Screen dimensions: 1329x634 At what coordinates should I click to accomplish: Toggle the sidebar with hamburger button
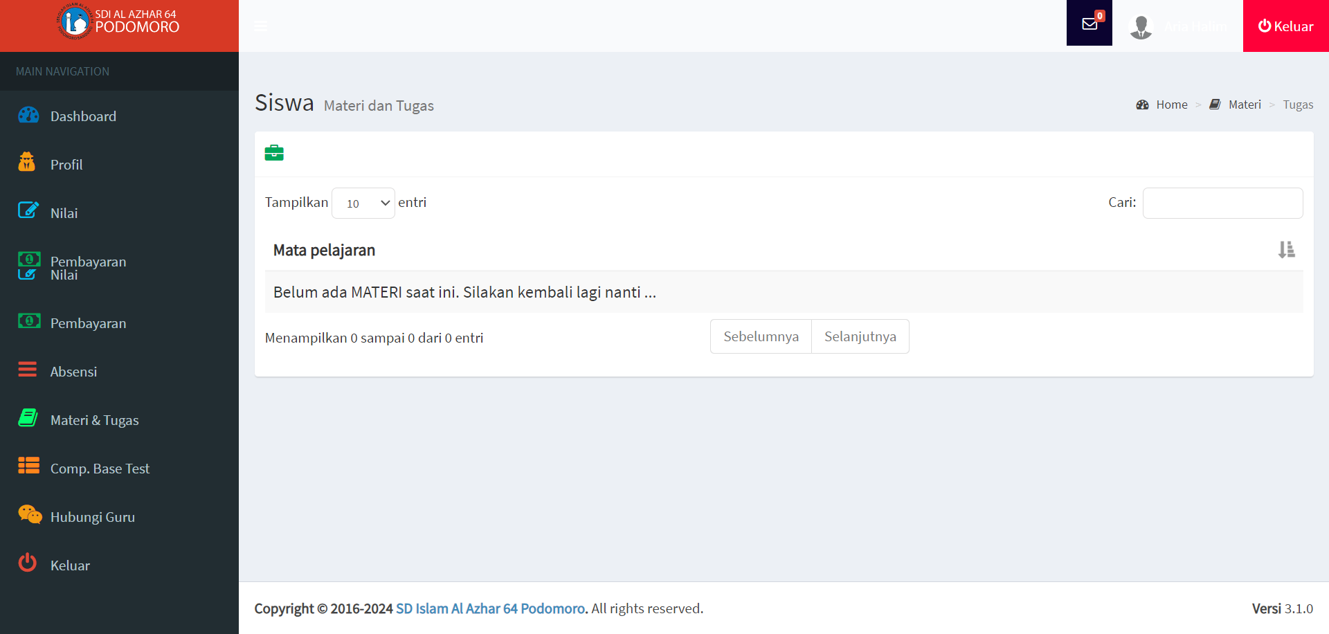point(261,26)
